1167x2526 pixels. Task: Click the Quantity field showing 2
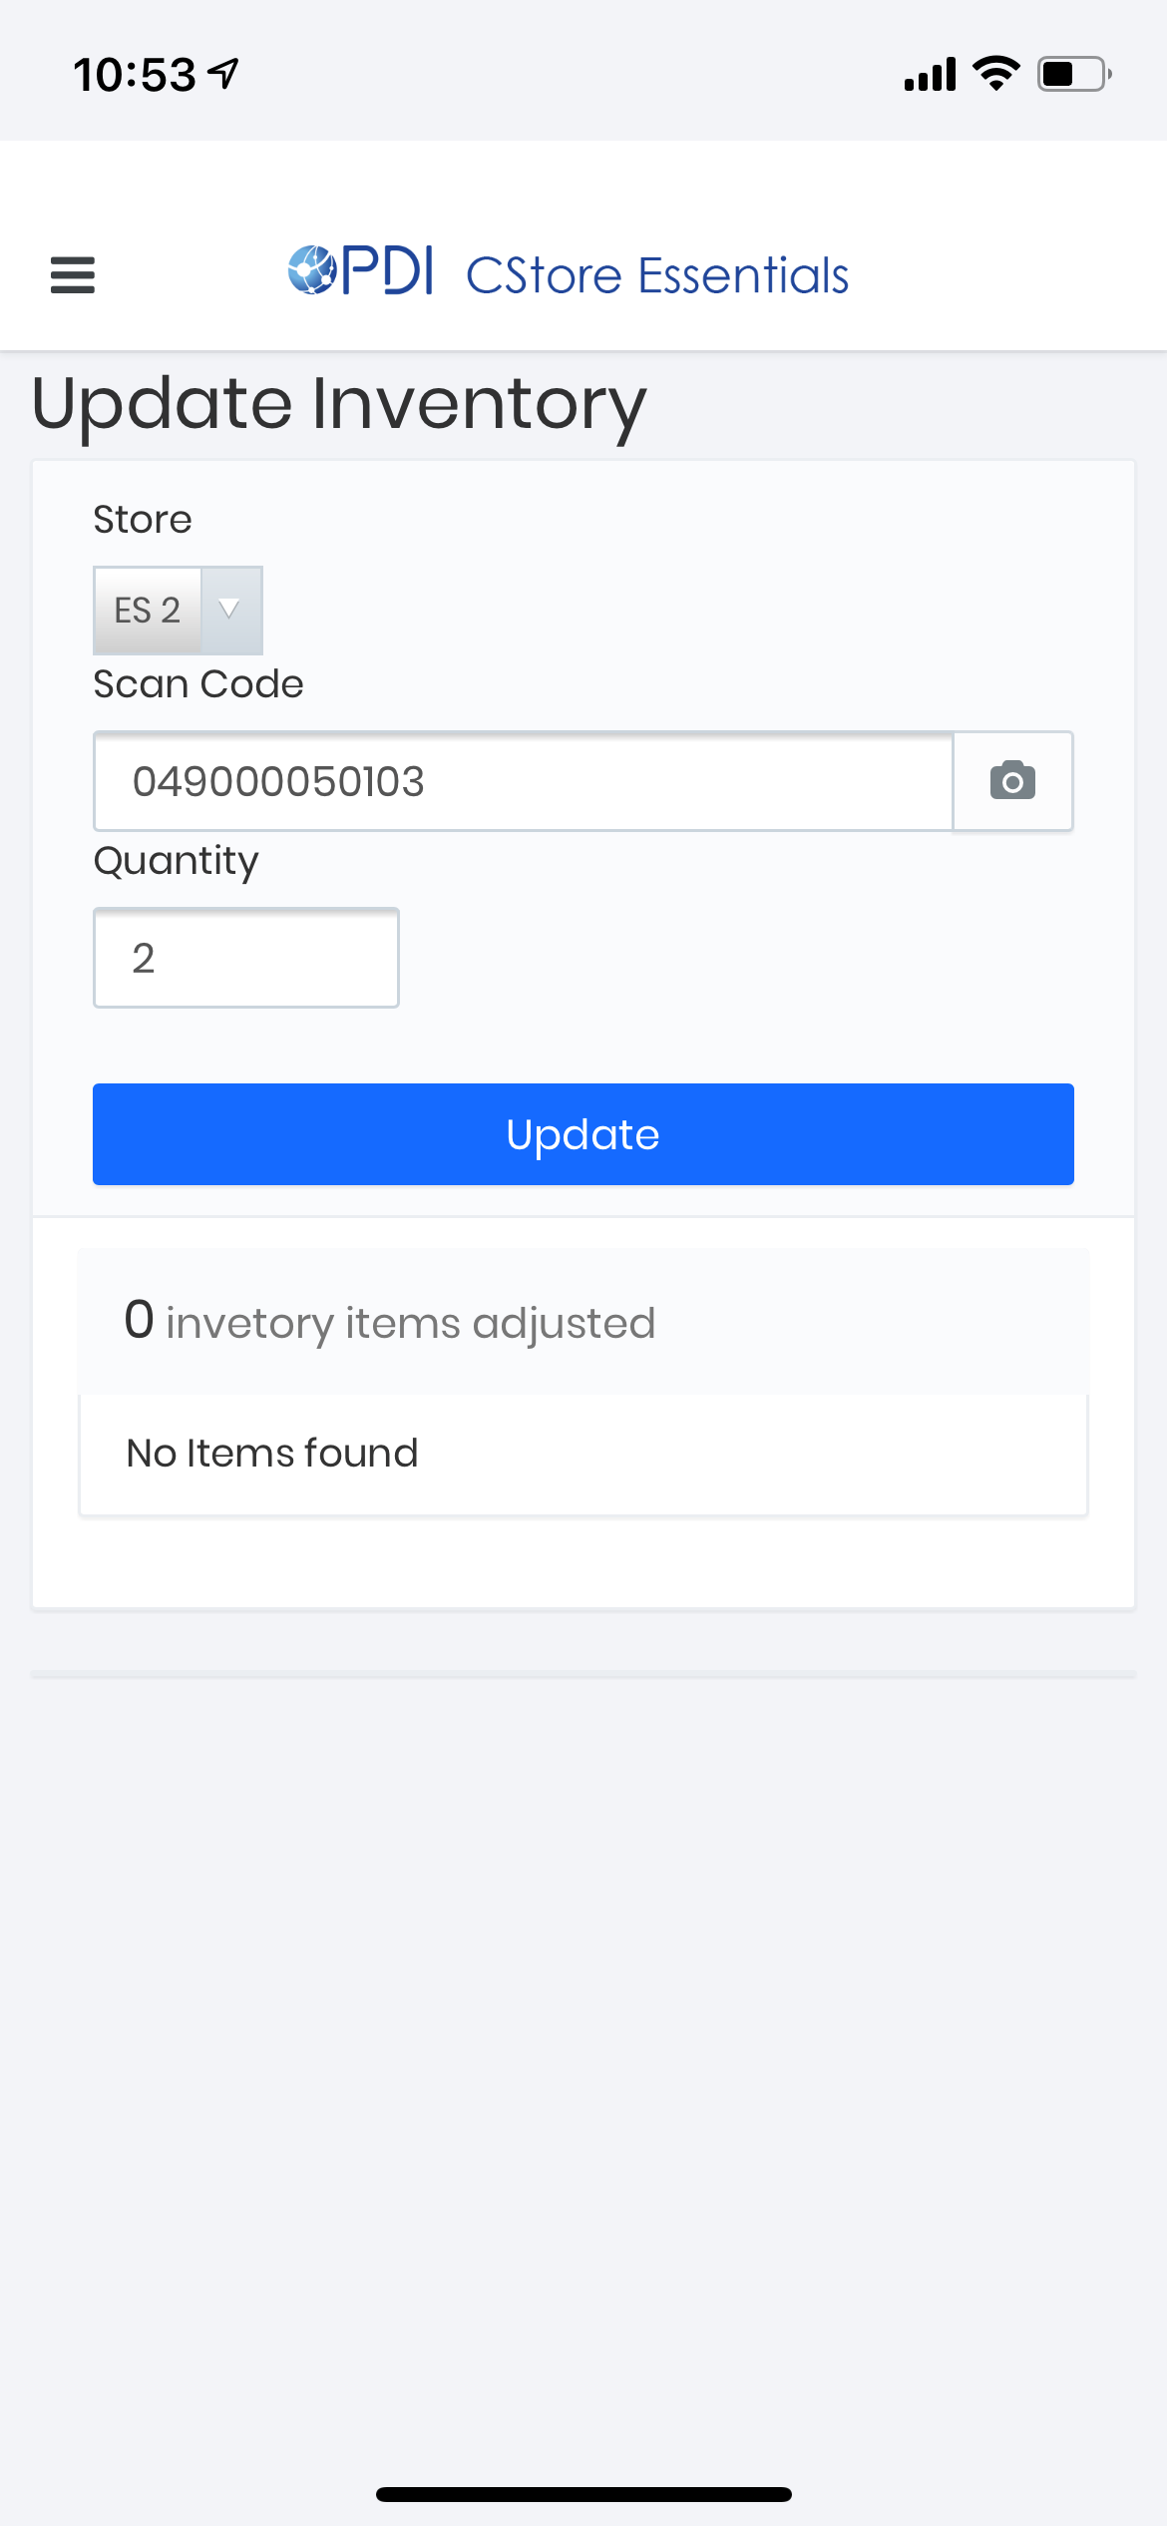click(244, 957)
